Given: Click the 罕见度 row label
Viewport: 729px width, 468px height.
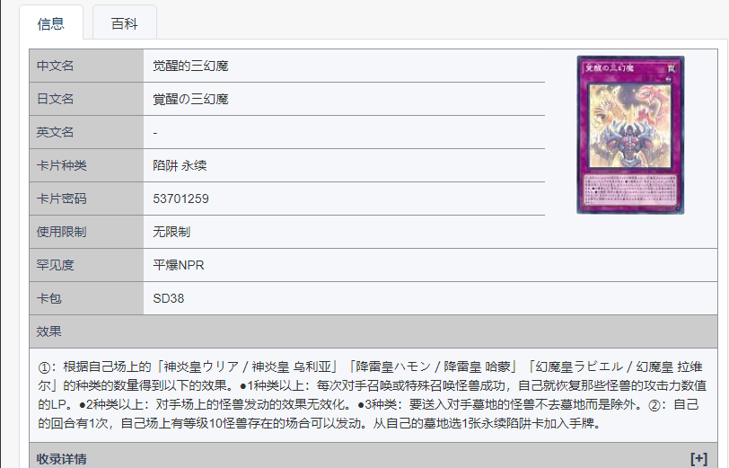Looking at the screenshot, I should (56, 265).
